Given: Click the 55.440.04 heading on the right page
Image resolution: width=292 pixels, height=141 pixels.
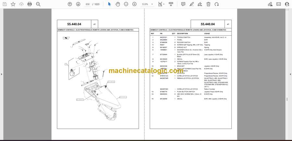Looking at the screenshot, I should tap(208, 24).
